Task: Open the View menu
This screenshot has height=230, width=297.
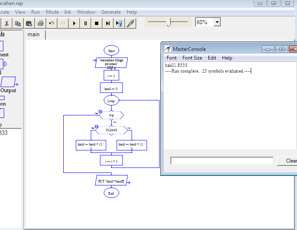Action: pos(20,12)
